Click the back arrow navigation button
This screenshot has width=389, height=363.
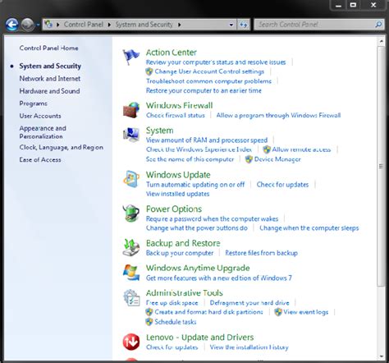[x=12, y=25]
